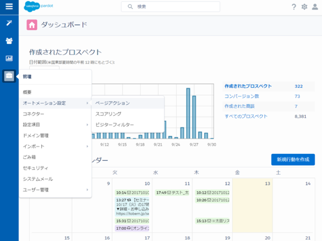The image size is (322, 241).
Task: Click the 管理 menu header
Action: (x=27, y=76)
